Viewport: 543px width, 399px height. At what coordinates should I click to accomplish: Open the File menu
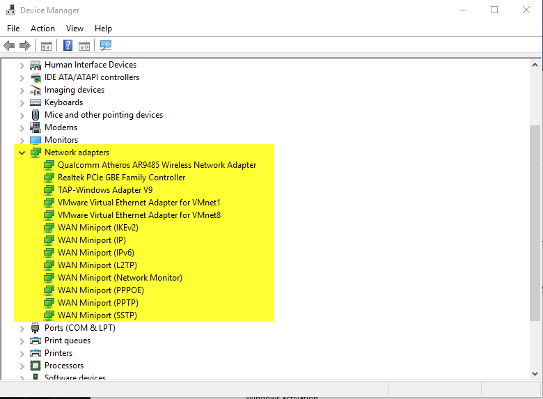tap(13, 29)
